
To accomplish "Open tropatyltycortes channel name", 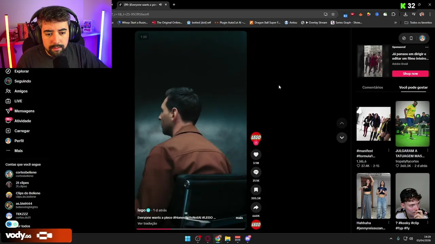I will coord(407,161).
